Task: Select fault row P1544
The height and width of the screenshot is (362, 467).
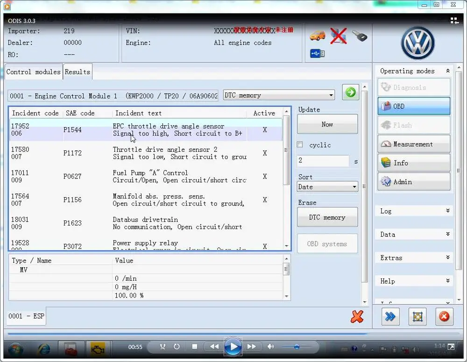Action: [146, 129]
